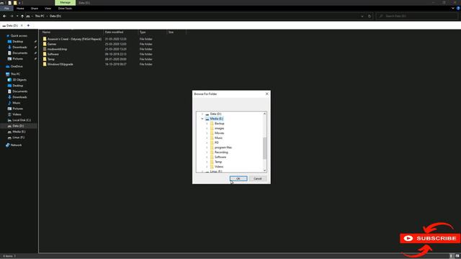Select Data (D:) drive in dialog tree
This screenshot has height=259, width=461.
click(x=215, y=114)
